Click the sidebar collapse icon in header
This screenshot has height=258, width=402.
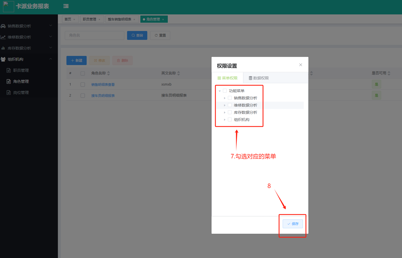(x=66, y=6)
